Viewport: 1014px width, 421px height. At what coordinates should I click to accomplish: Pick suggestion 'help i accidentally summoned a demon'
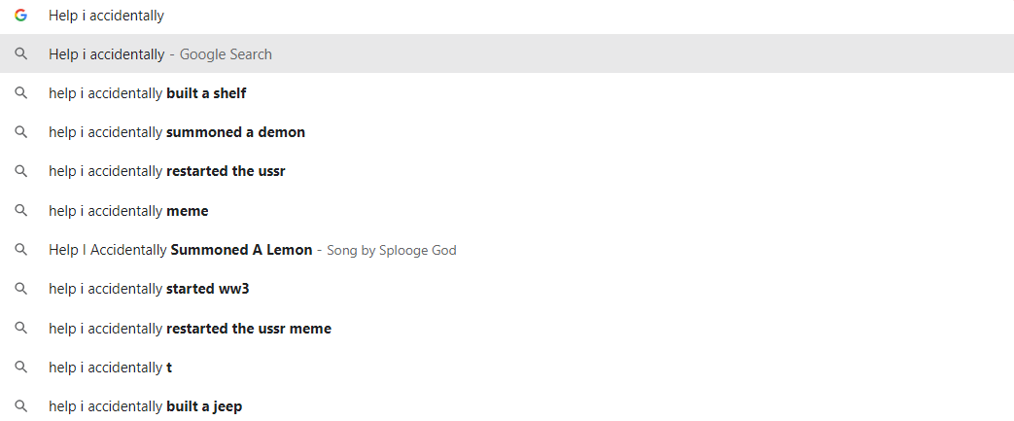tap(177, 132)
